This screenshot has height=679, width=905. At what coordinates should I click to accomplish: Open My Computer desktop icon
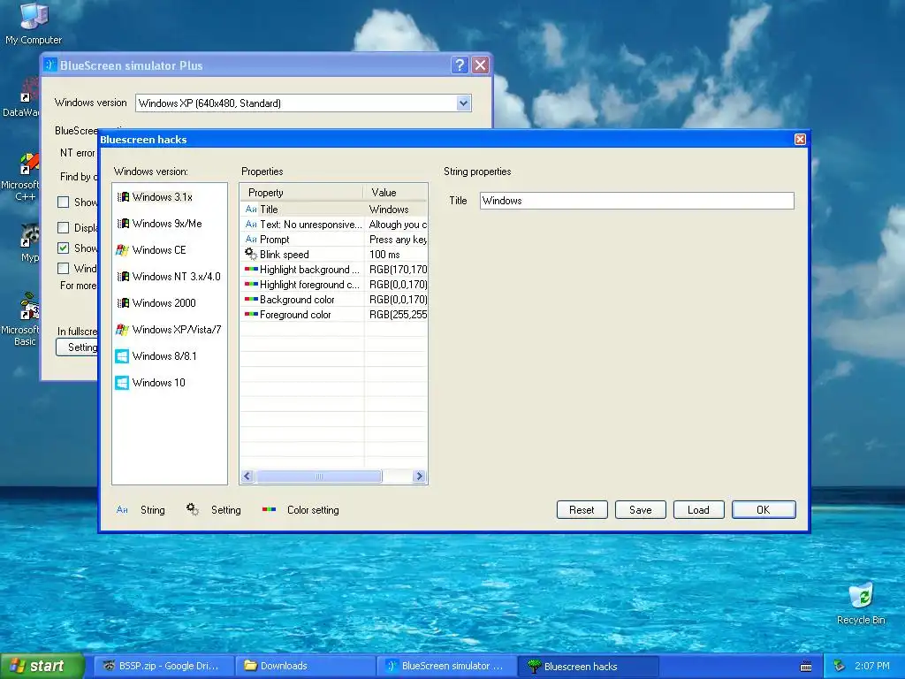(x=34, y=23)
